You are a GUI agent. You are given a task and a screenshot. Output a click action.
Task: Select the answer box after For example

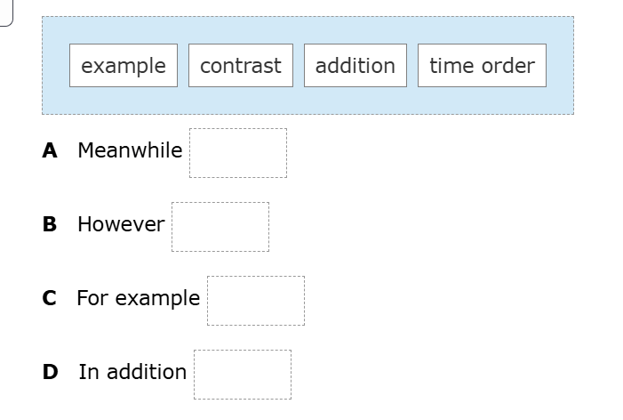click(x=256, y=301)
